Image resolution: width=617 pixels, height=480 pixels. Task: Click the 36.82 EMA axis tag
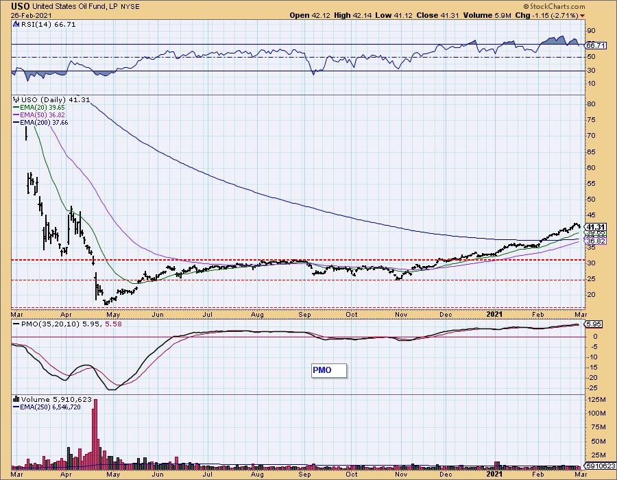(x=596, y=241)
